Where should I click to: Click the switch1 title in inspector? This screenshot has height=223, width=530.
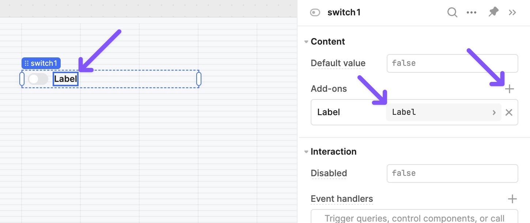click(344, 12)
